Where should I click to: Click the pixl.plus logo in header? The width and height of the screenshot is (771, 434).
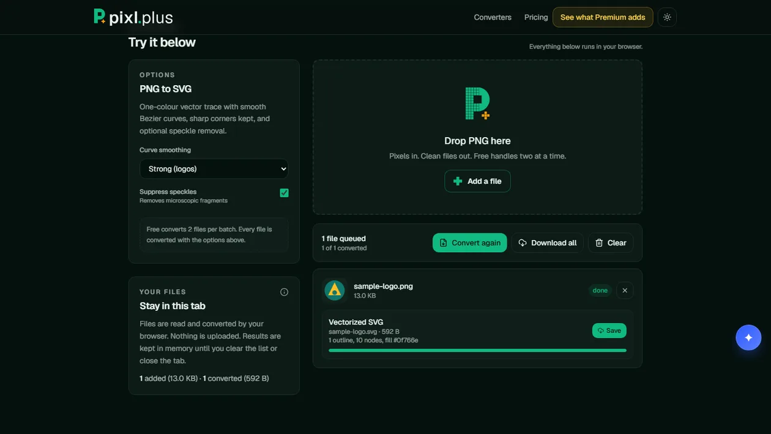pos(133,17)
